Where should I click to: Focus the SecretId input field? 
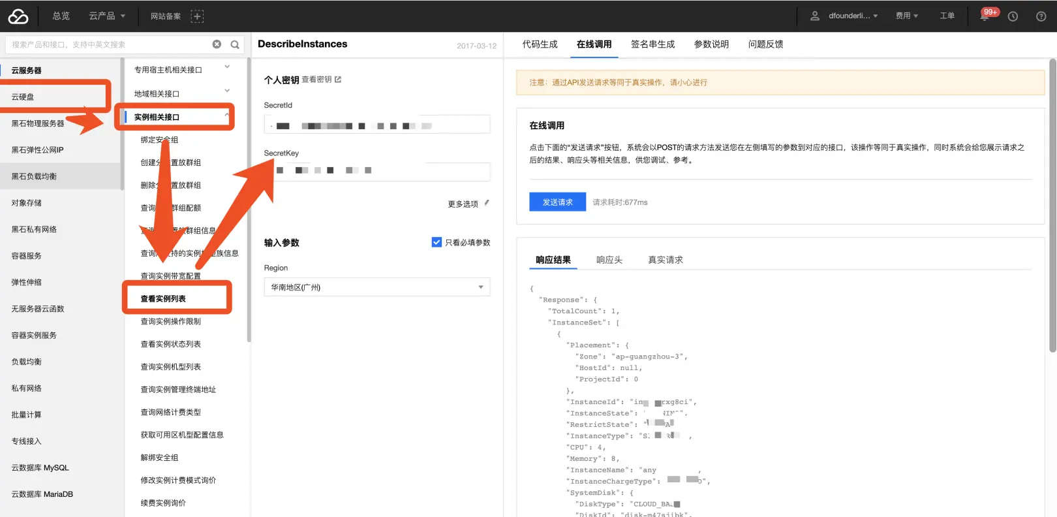pyautogui.click(x=377, y=125)
